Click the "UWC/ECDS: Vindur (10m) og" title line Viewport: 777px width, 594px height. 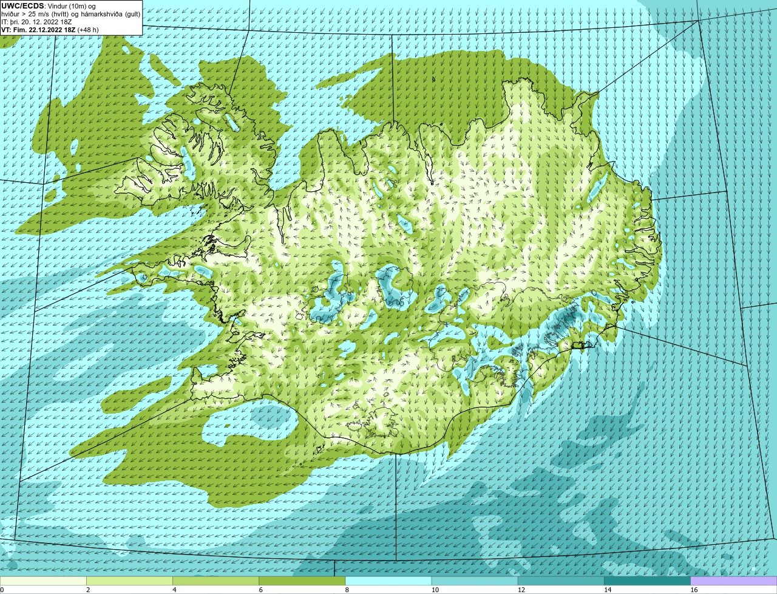pyautogui.click(x=49, y=6)
